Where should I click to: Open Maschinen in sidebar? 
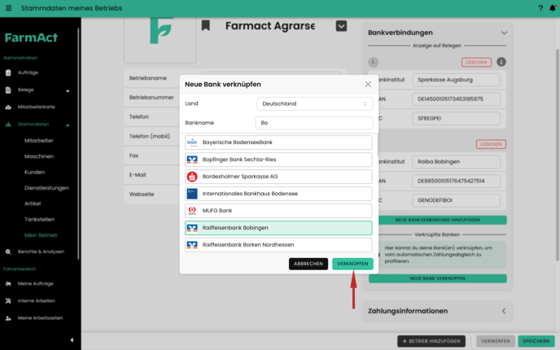(x=39, y=156)
